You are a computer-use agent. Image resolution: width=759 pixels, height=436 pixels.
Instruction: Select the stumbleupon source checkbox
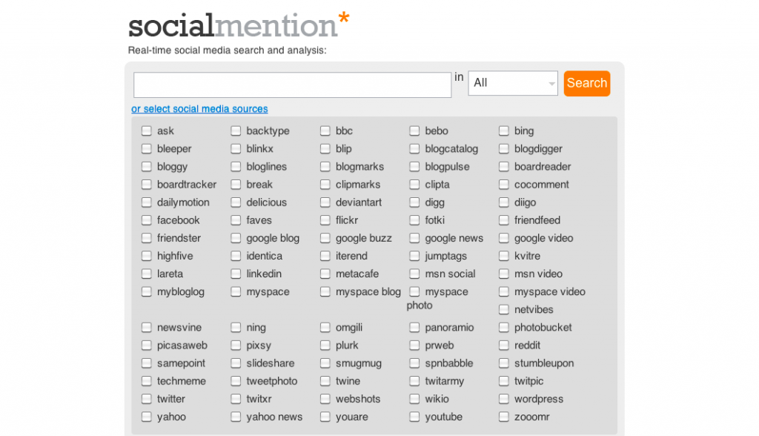tap(504, 363)
